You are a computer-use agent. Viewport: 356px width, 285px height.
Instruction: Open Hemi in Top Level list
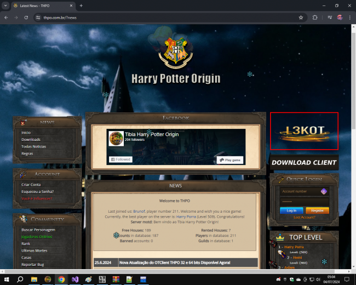(x=297, y=258)
